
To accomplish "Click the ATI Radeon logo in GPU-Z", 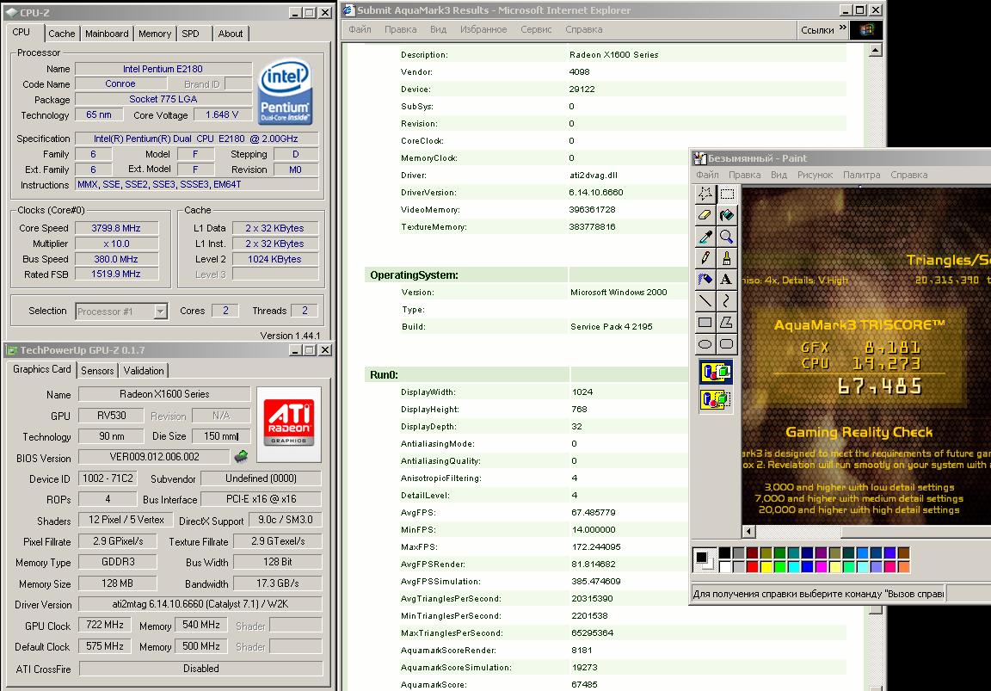I will [x=289, y=423].
